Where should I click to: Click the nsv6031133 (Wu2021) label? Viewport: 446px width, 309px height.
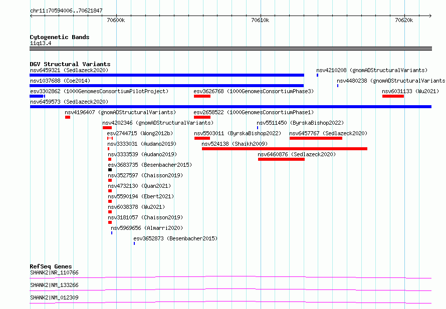(410, 91)
